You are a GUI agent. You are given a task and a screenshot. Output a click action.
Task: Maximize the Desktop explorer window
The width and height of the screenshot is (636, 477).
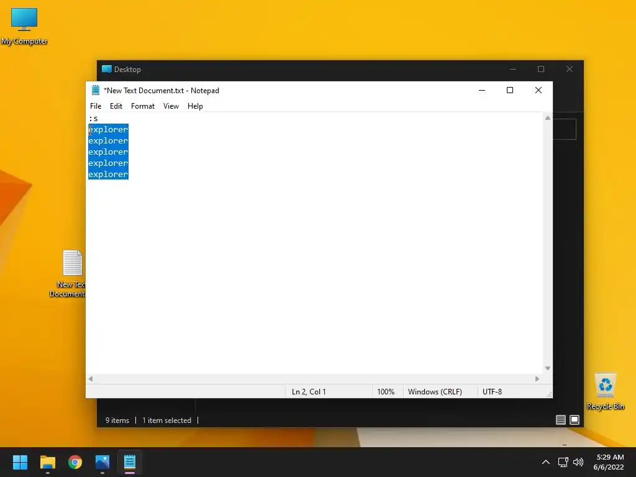[541, 70]
